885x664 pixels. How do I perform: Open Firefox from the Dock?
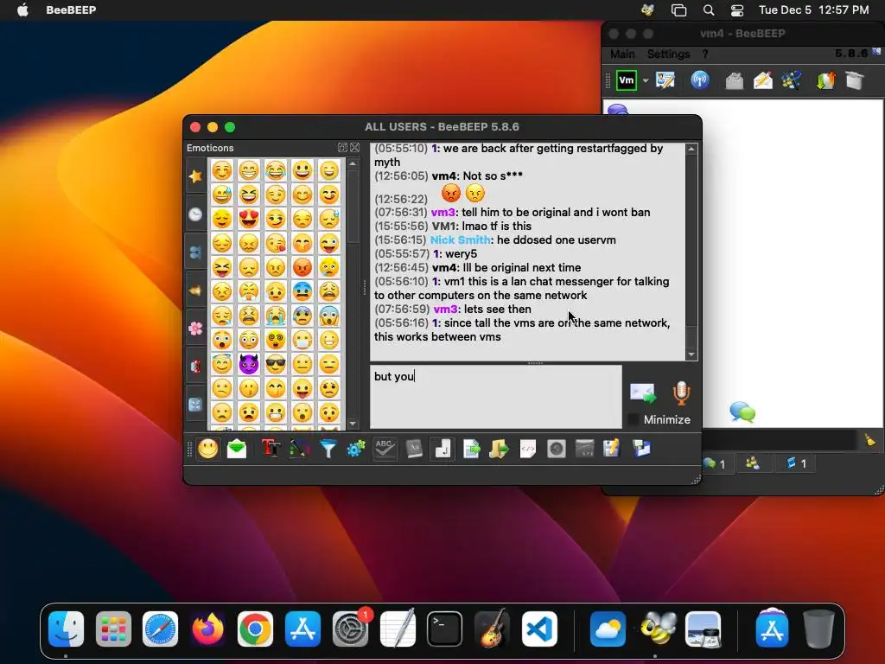click(207, 629)
